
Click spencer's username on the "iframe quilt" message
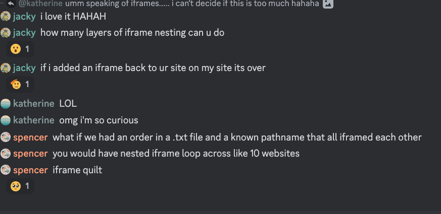pos(30,170)
